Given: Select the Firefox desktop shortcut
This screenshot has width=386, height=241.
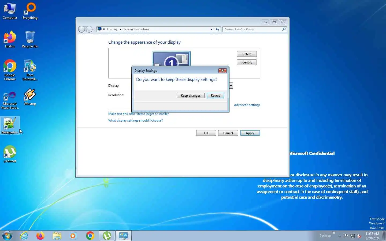Looking at the screenshot, I should click(x=10, y=40).
